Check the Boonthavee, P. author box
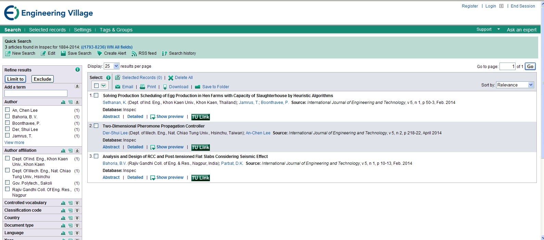 click(7, 123)
